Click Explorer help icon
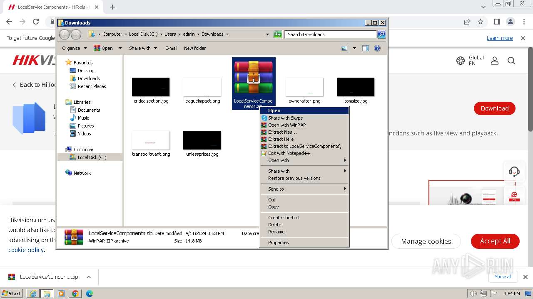The height and width of the screenshot is (299, 533). coord(377,48)
